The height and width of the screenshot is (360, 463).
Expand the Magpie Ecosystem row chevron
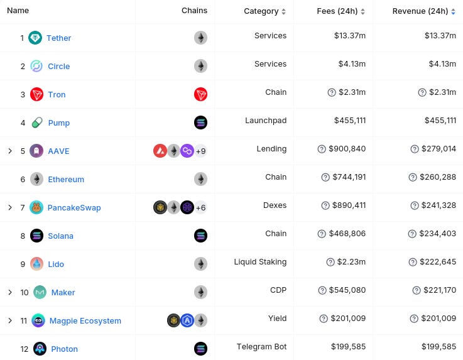[x=10, y=320]
